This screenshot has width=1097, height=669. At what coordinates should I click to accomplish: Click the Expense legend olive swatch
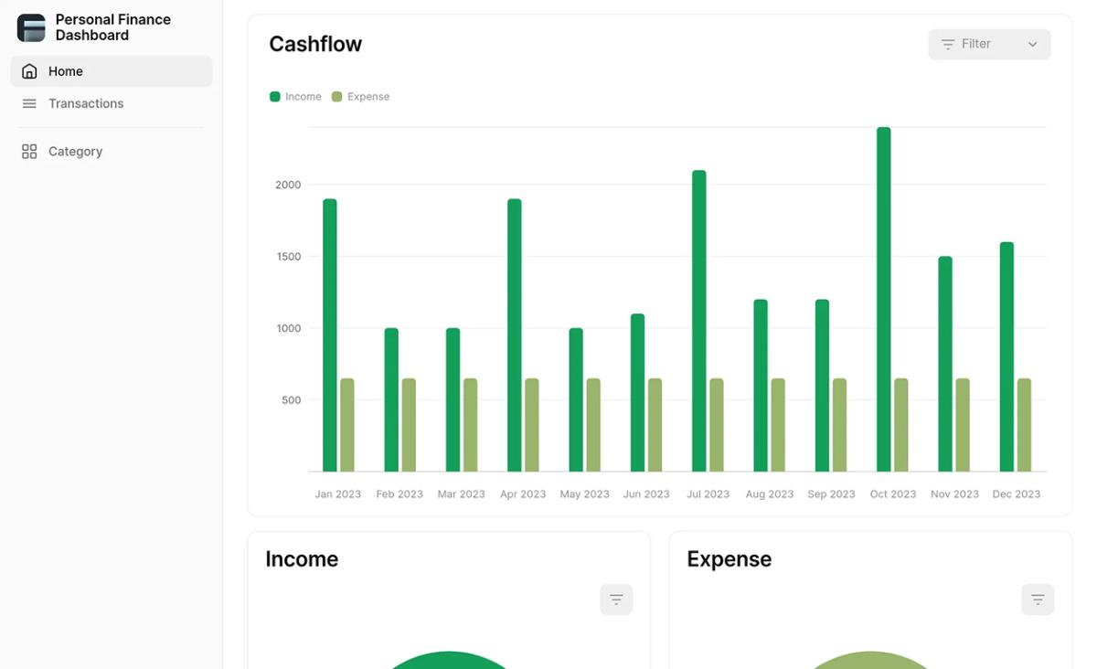coord(336,97)
